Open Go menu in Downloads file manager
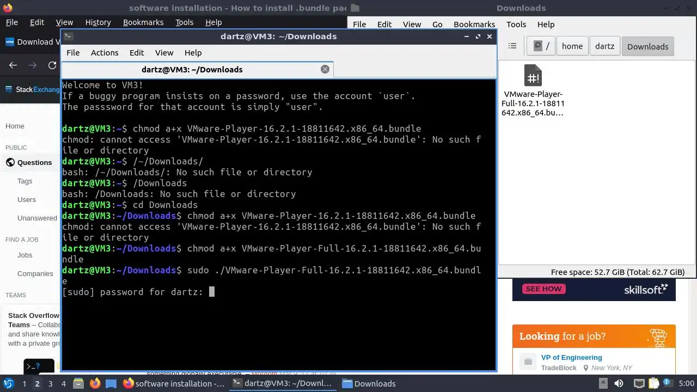Screen dimensions: 697x392 (437, 24)
